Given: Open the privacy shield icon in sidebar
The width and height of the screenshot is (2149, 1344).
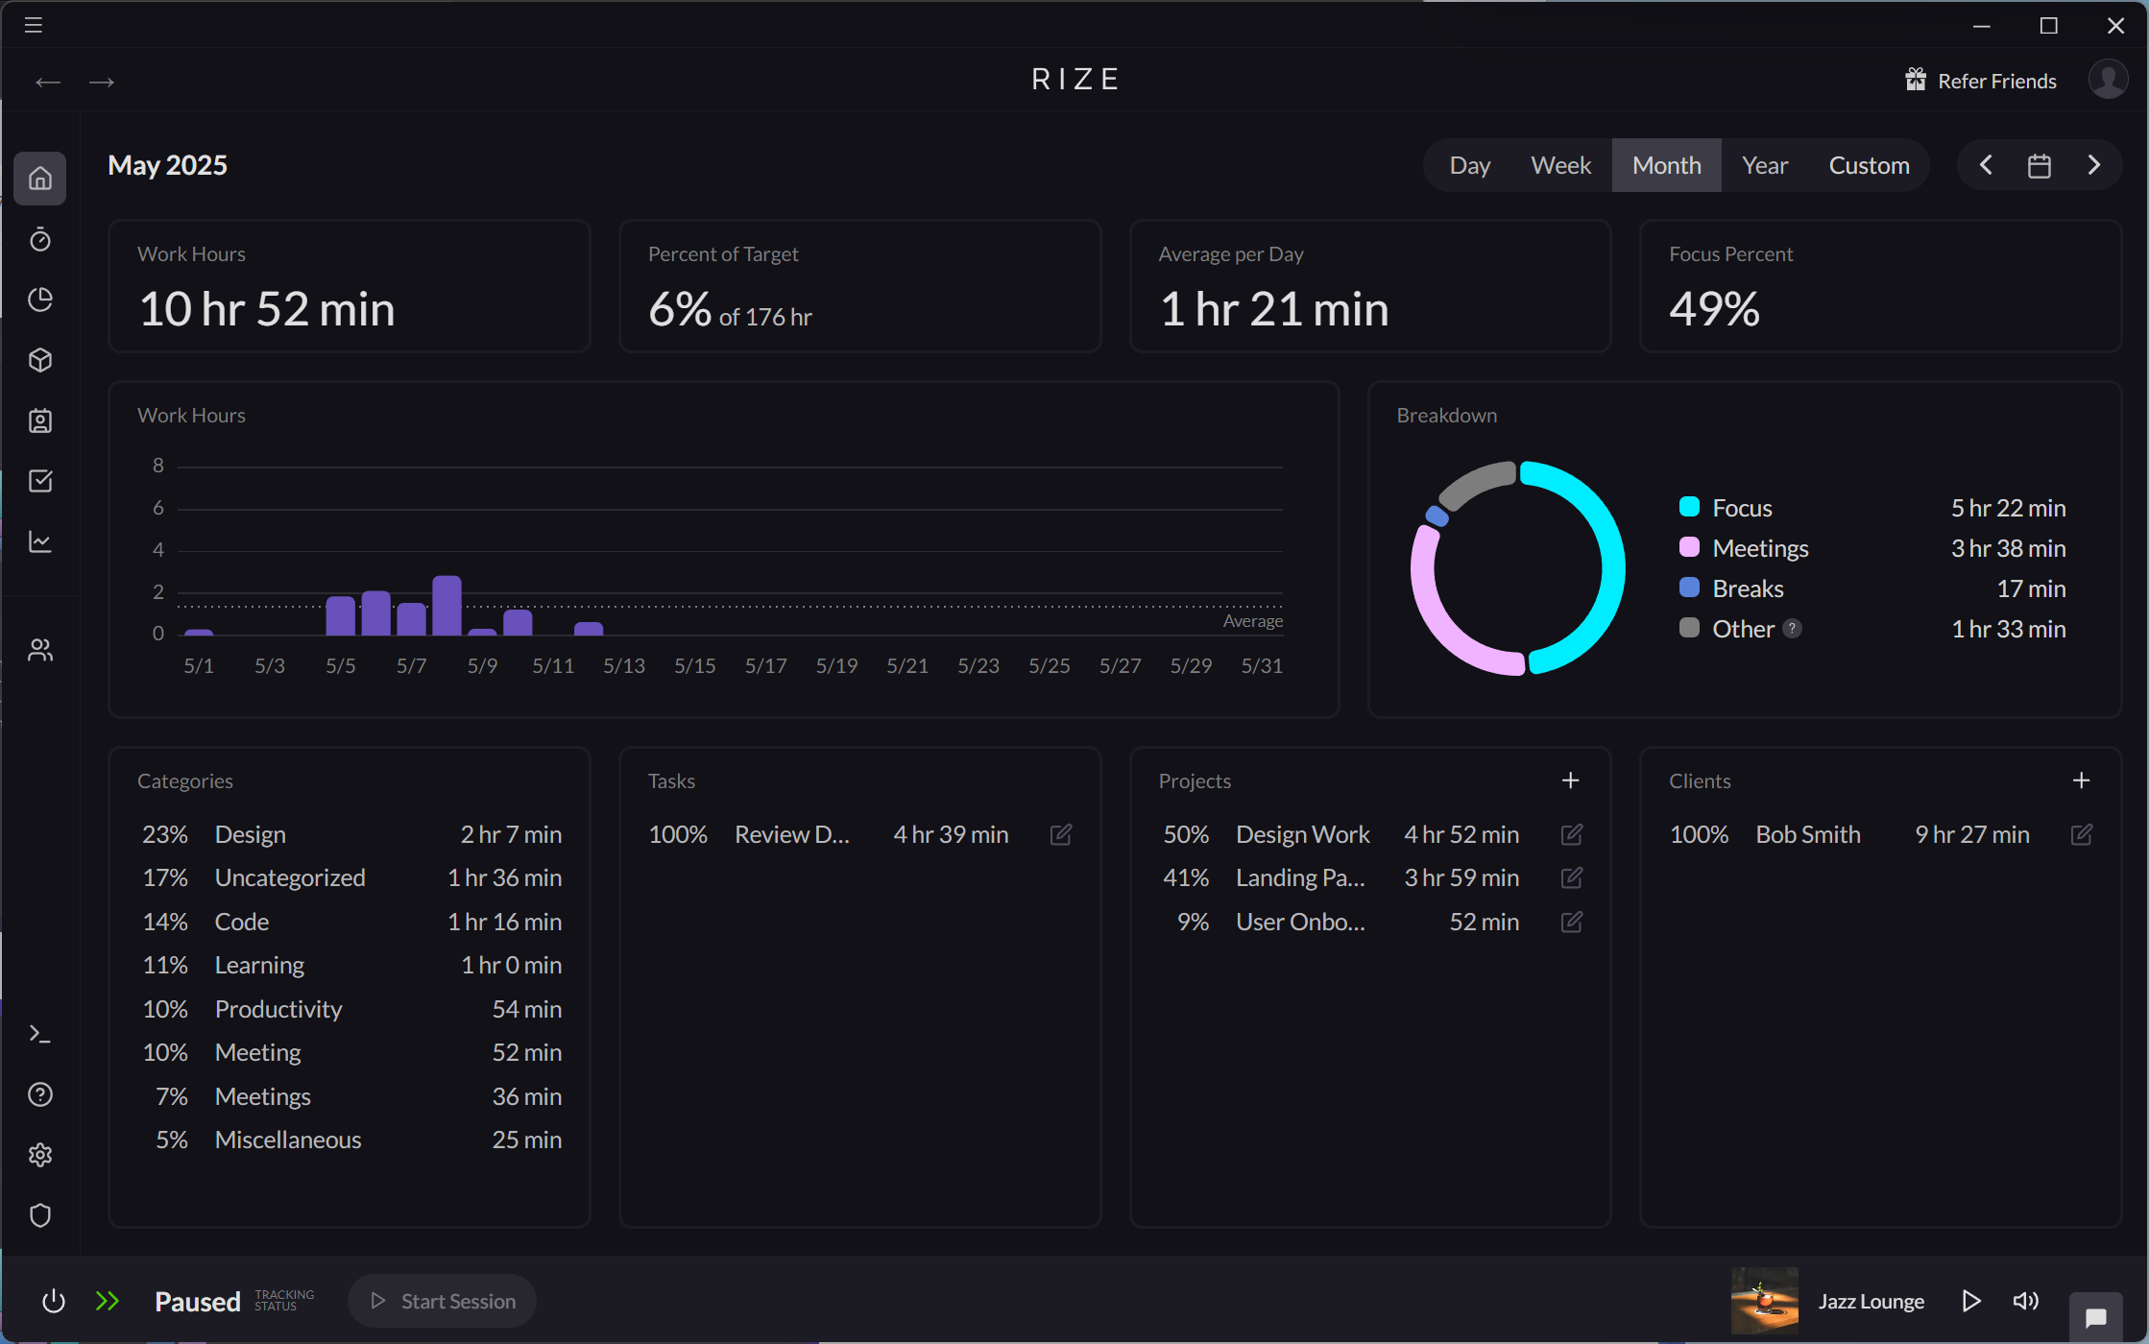Looking at the screenshot, I should 40,1215.
